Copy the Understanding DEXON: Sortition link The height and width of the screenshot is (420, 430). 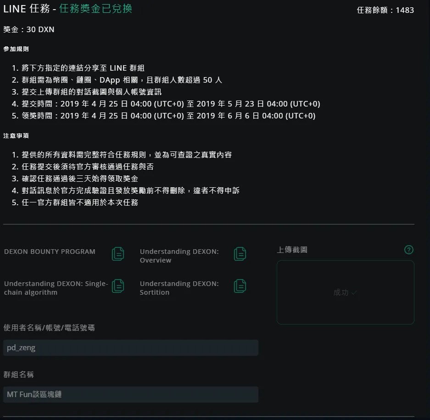pos(240,286)
